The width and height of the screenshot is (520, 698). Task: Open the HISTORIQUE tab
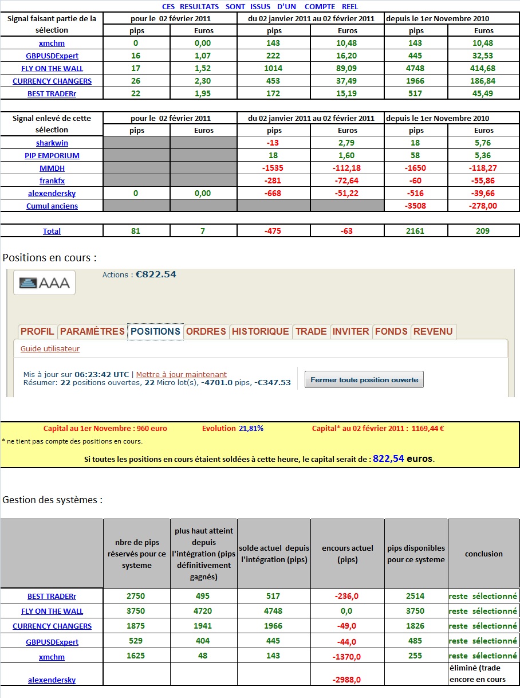point(261,331)
